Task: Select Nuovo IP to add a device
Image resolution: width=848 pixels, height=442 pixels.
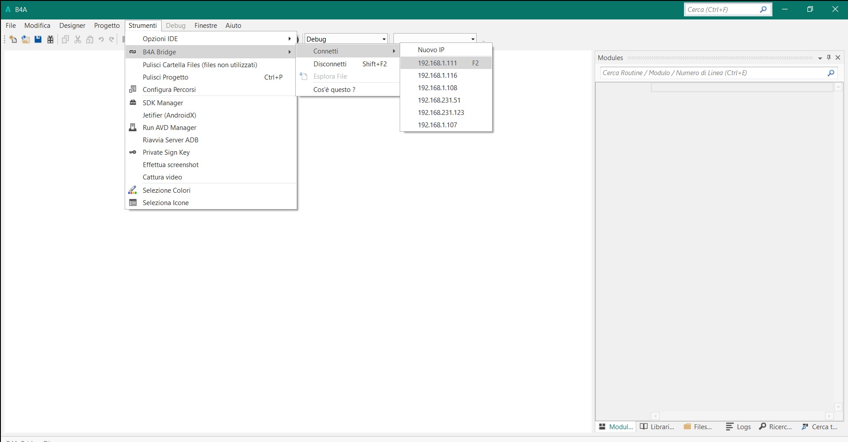Action: pos(446,50)
